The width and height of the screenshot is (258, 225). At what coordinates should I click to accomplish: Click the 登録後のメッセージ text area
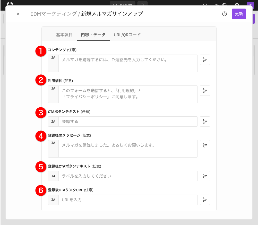tap(128, 149)
